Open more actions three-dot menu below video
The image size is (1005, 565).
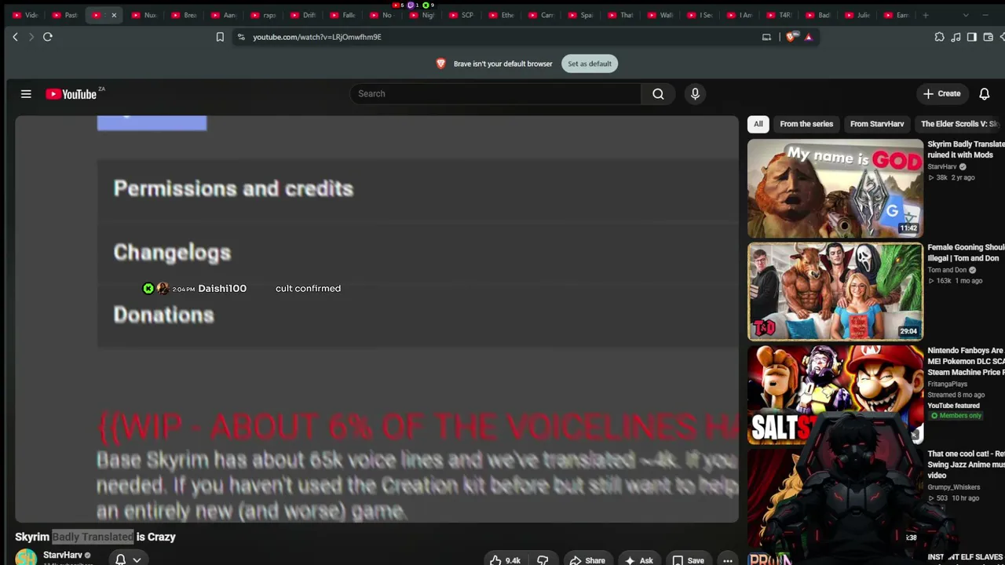pyautogui.click(x=728, y=560)
